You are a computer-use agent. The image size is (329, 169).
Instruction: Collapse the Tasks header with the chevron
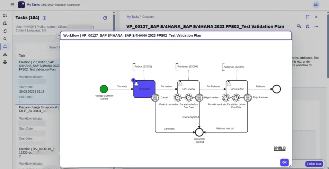click(58, 36)
